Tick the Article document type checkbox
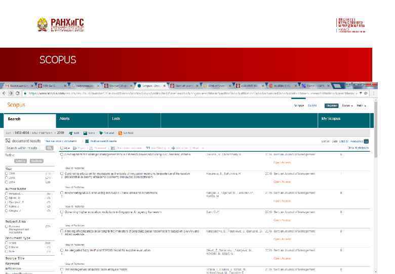 (7, 243)
